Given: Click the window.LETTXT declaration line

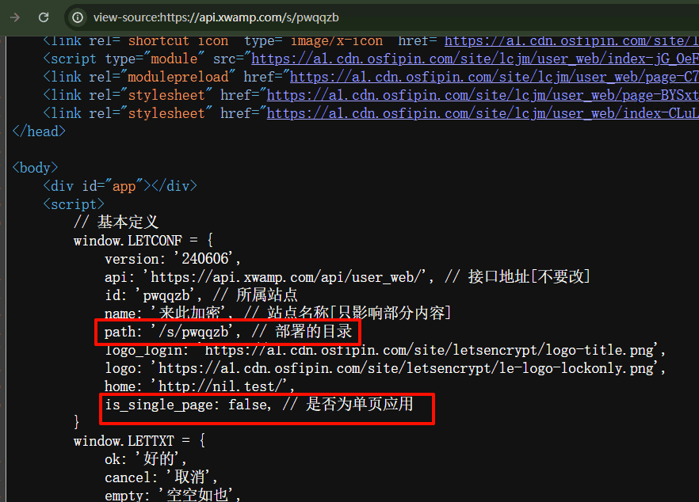Looking at the screenshot, I should pyautogui.click(x=139, y=440).
